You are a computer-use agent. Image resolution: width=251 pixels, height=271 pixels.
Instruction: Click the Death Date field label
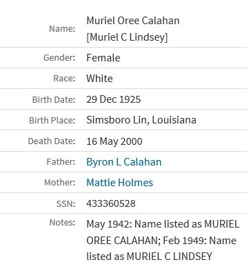(52, 141)
